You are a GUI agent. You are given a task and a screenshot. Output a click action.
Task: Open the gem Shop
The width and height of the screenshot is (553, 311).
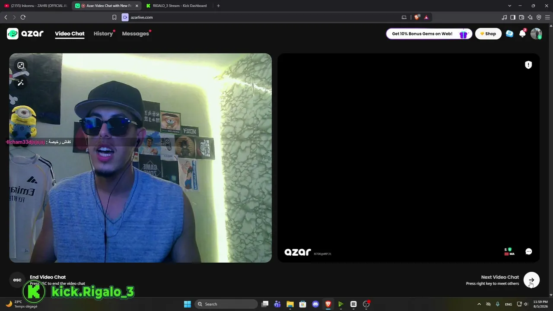[488, 34]
